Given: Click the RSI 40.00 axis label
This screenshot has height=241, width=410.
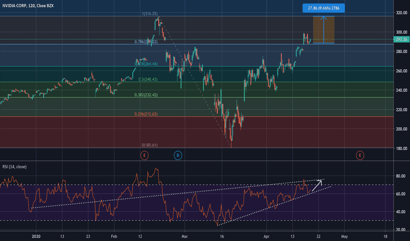Looking at the screenshot, I should click(x=401, y=212).
